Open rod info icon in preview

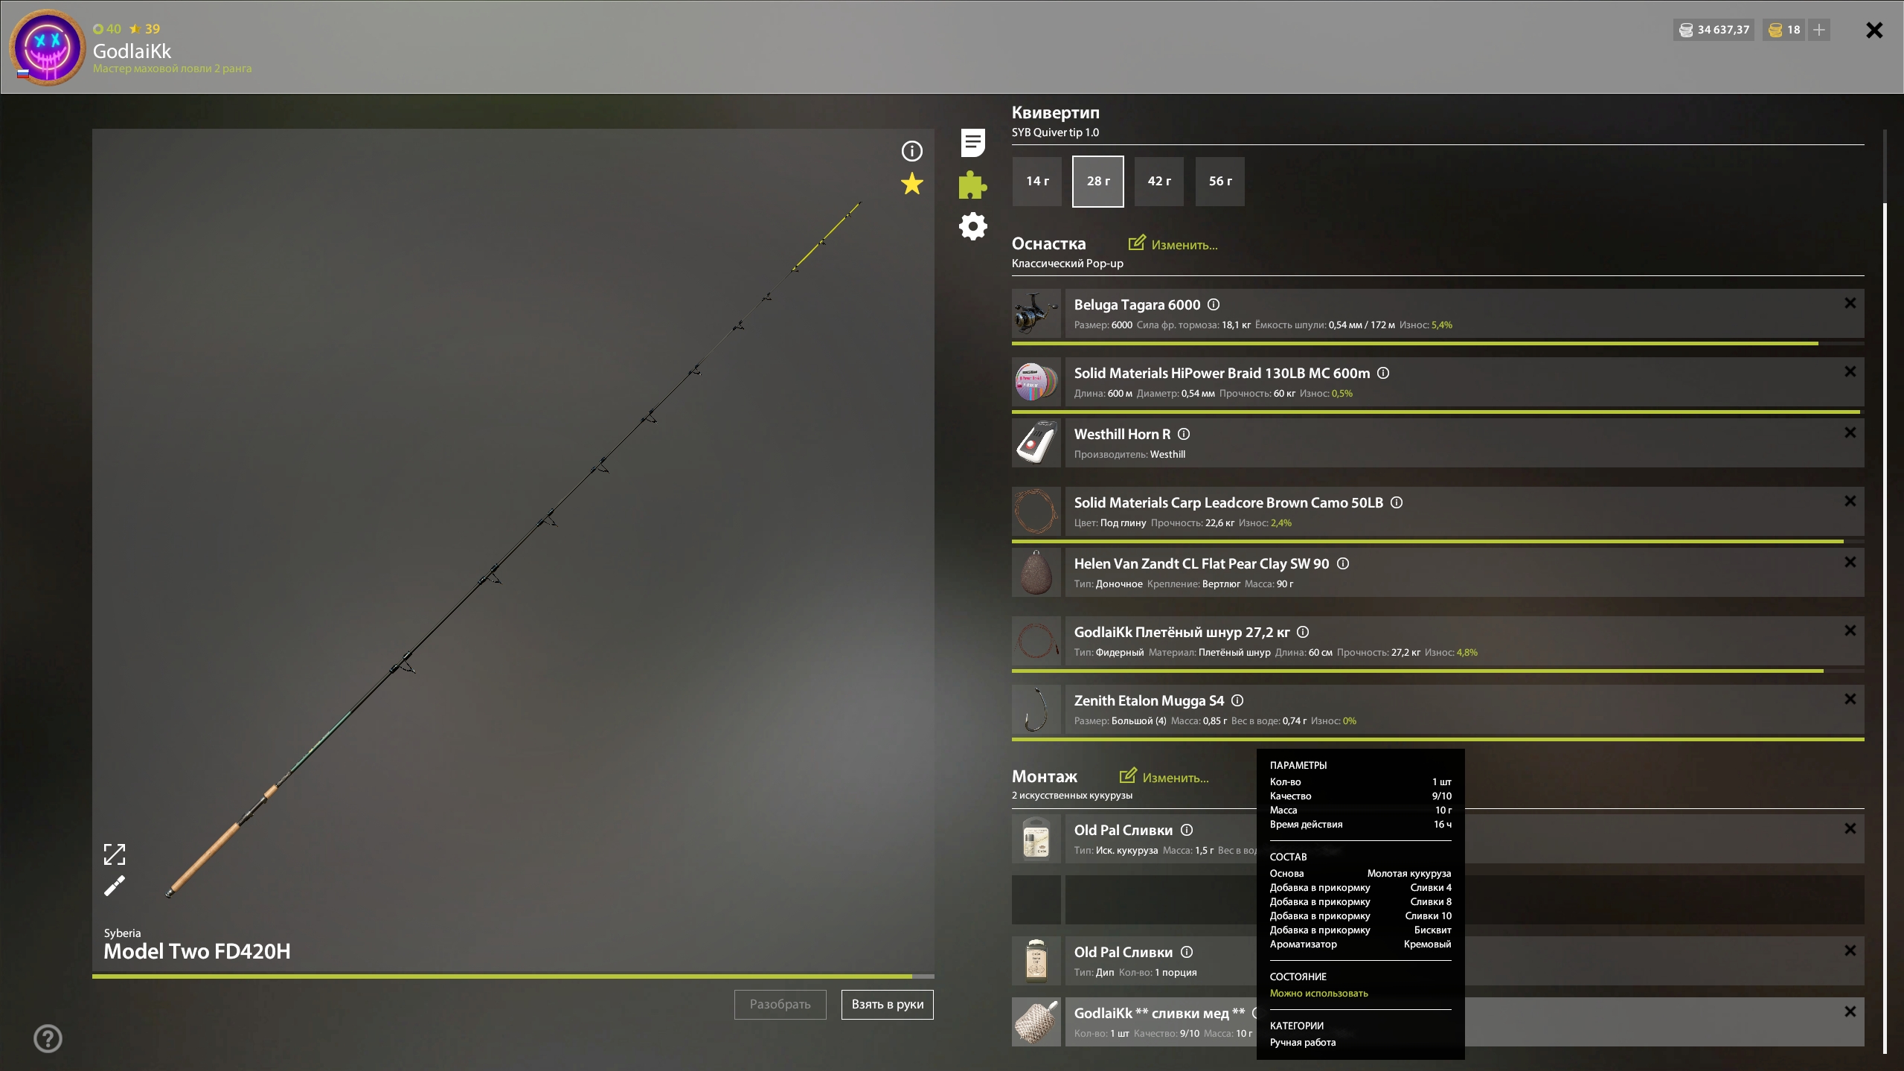(911, 151)
